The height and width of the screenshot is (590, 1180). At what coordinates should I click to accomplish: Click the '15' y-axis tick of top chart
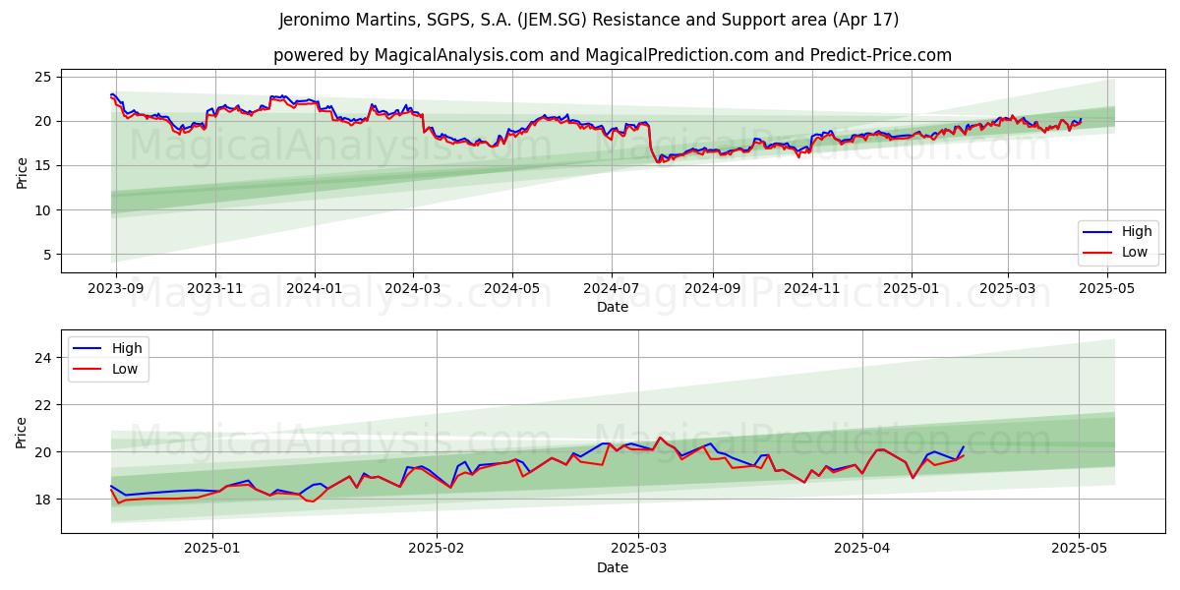click(44, 165)
